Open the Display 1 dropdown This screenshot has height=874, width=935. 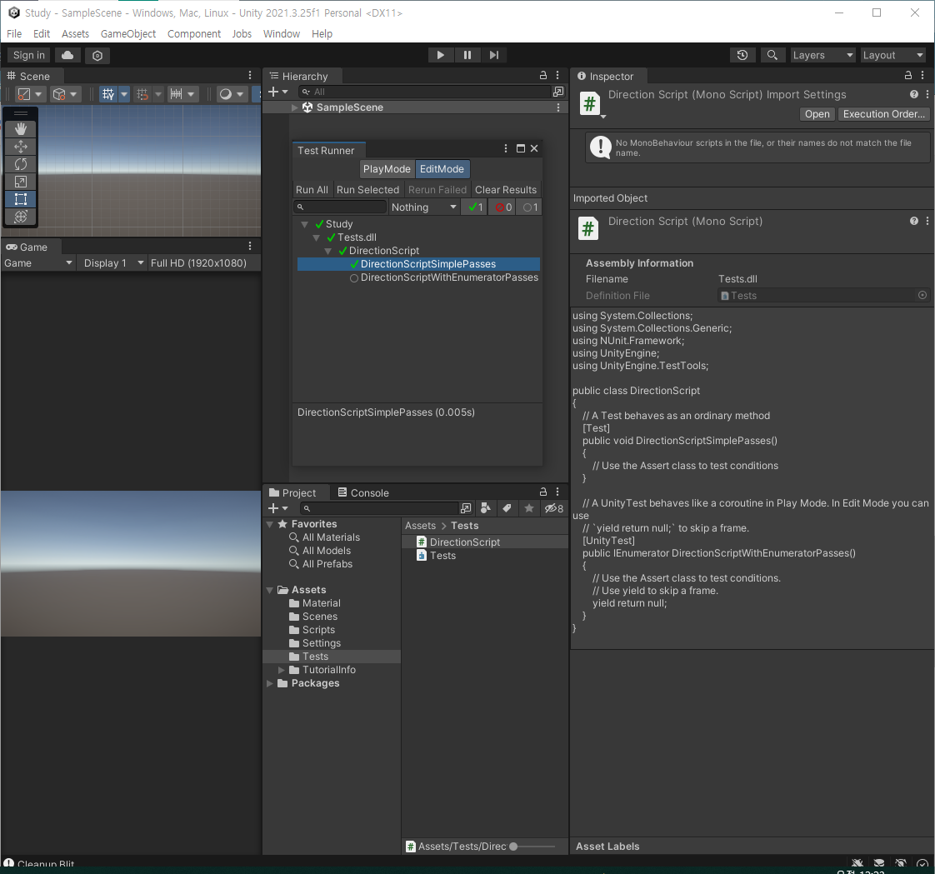113,263
